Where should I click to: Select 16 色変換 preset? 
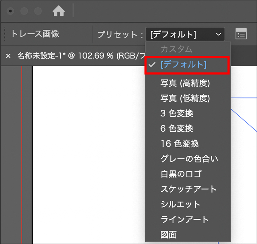click(180, 143)
